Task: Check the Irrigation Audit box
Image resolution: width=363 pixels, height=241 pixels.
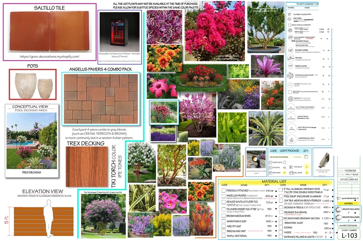Action: [x=280, y=223]
